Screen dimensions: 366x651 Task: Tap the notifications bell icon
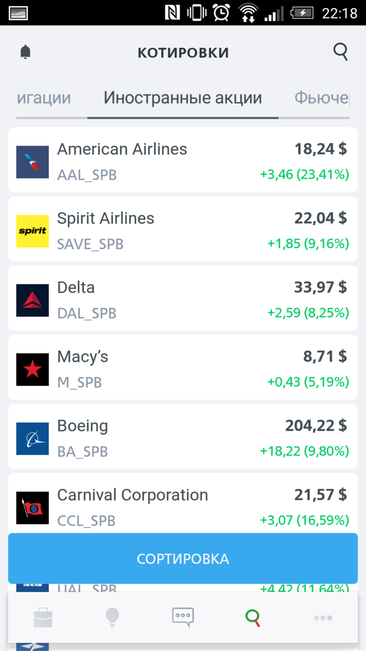(x=25, y=52)
